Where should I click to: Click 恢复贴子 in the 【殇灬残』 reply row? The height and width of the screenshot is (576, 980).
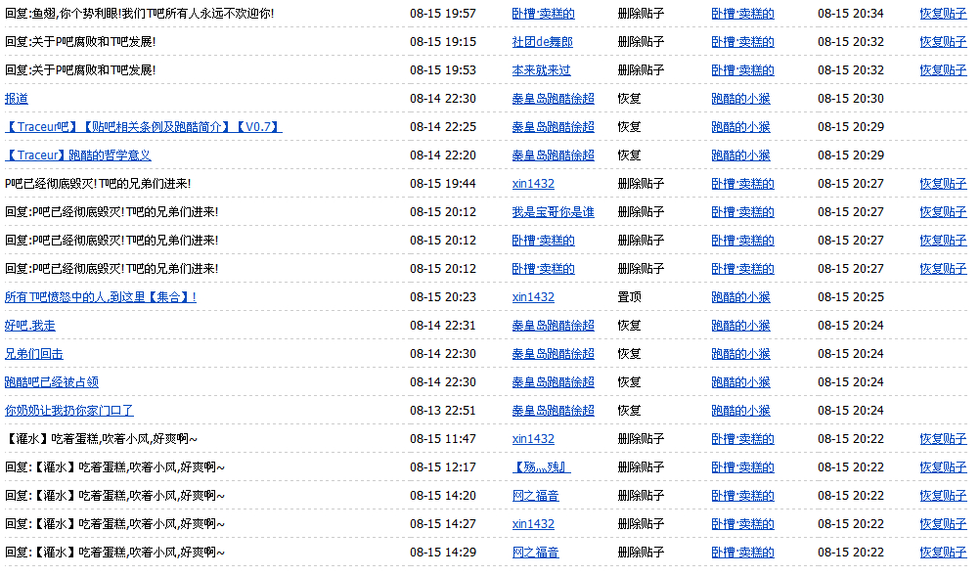[943, 467]
